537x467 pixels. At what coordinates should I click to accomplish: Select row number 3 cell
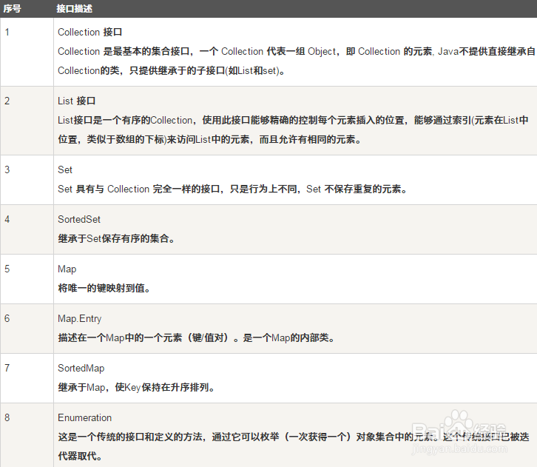[27, 180]
